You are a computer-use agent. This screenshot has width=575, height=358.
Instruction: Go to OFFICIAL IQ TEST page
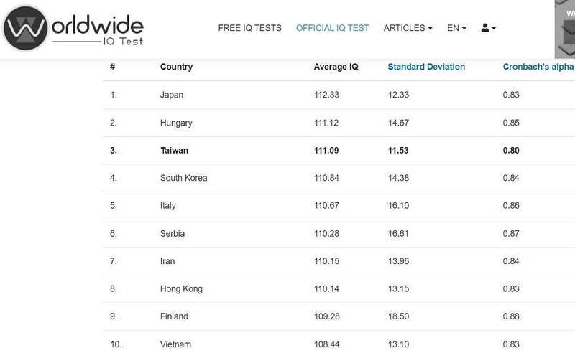(x=332, y=28)
